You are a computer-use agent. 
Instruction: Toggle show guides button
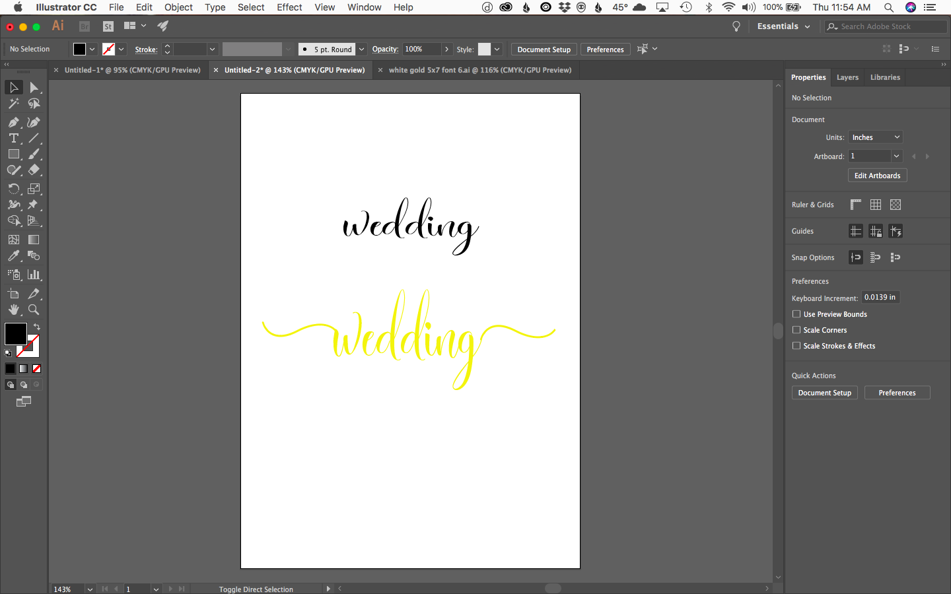coord(856,231)
